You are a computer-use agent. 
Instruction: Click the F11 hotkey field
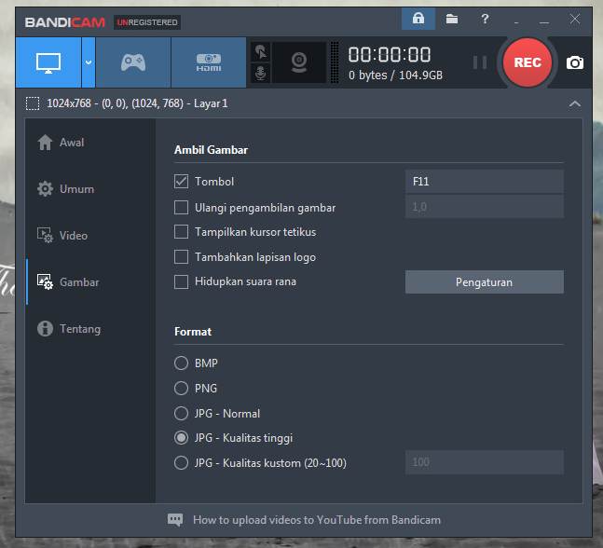[x=485, y=182]
